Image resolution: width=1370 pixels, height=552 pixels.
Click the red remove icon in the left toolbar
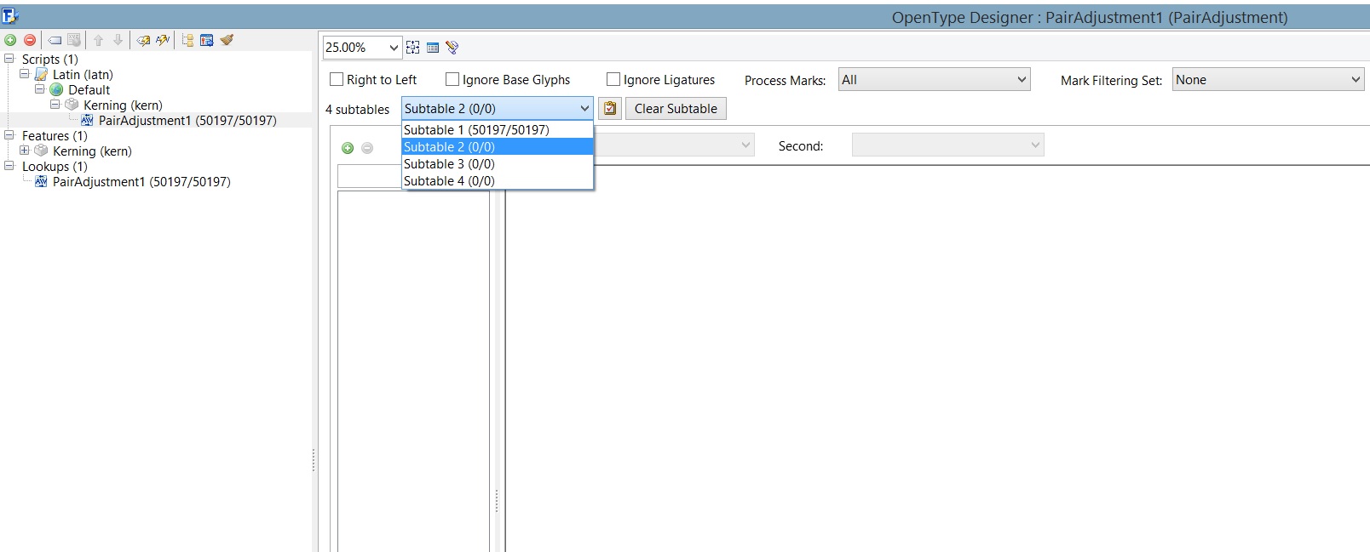pyautogui.click(x=30, y=40)
